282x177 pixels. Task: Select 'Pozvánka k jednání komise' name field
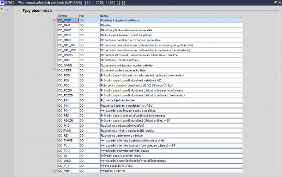click(171, 101)
